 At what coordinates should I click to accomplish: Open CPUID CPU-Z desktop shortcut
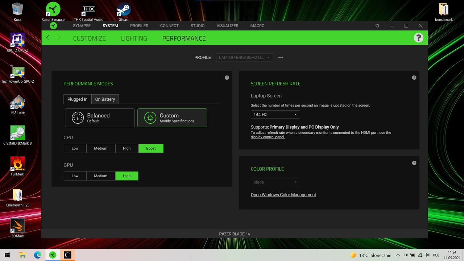[x=17, y=42]
